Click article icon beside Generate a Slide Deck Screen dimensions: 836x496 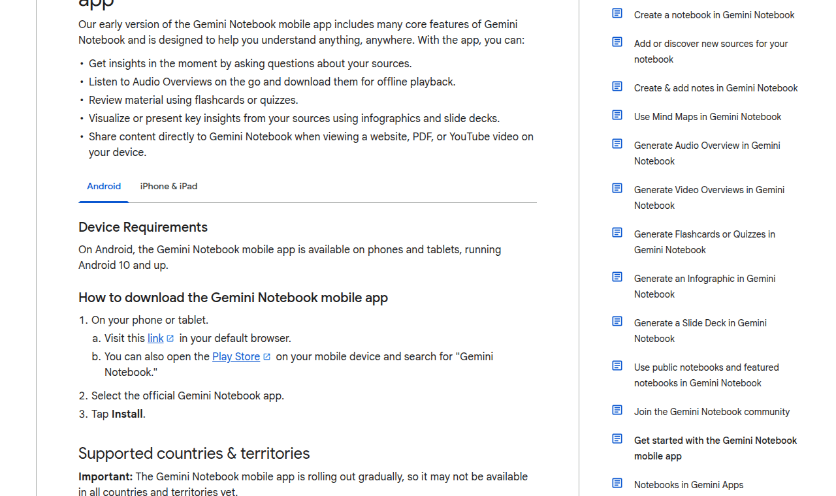(617, 321)
